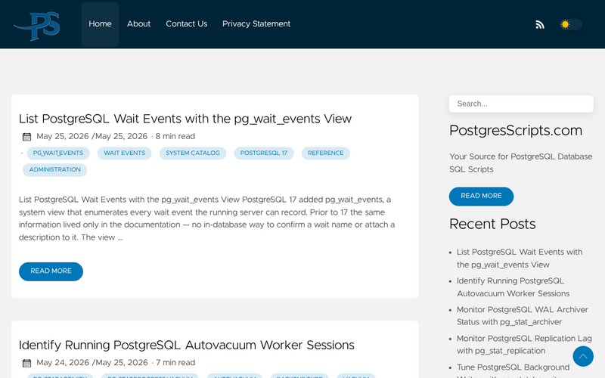Viewport: 605px width, 378px height.
Task: Select the POSTGRESQL 17 tag
Action: click(x=263, y=153)
